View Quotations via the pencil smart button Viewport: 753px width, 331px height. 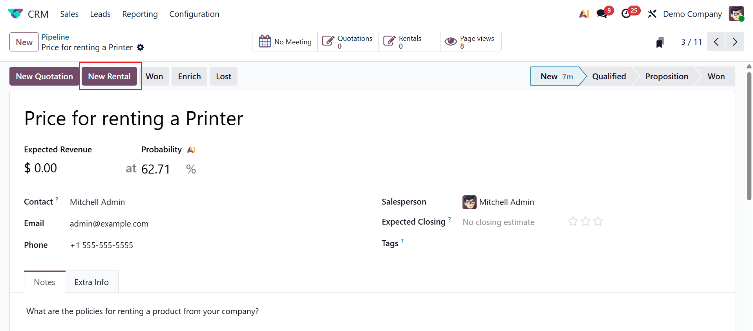click(x=348, y=41)
